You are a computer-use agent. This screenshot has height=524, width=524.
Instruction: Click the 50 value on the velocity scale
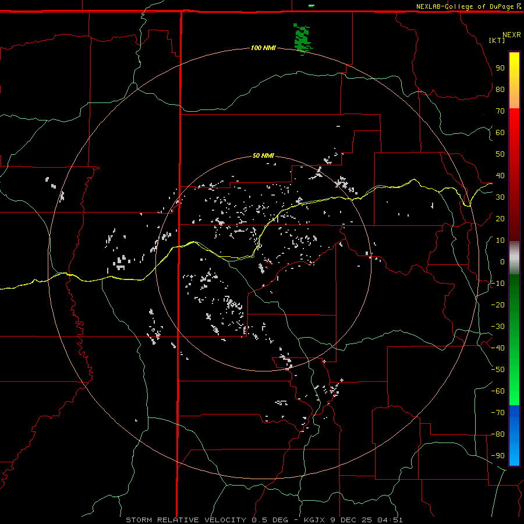pyautogui.click(x=500, y=154)
